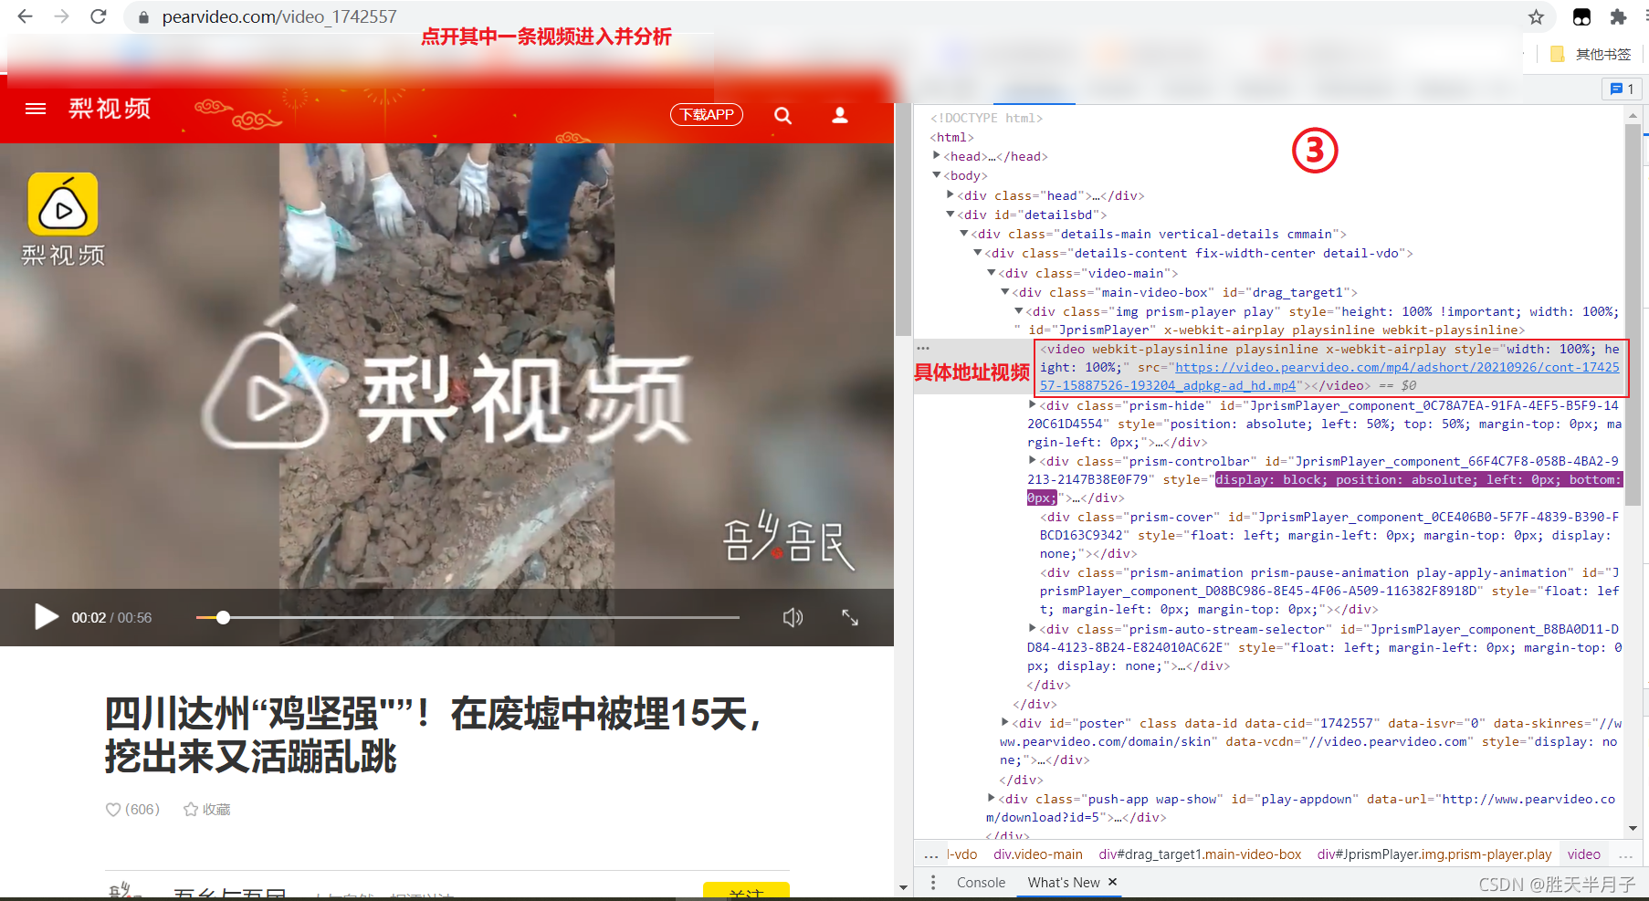Bookmark this page with star icon
Image resolution: width=1649 pixels, height=901 pixels.
click(1537, 16)
